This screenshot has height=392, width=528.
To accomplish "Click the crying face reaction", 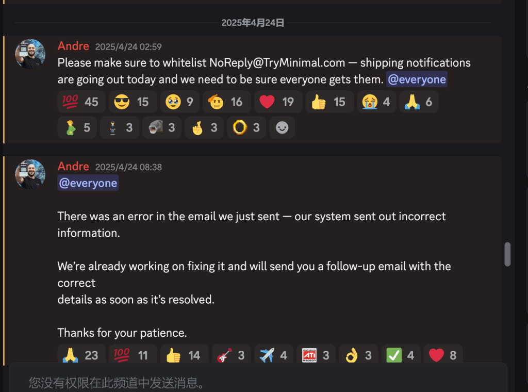I will tap(376, 102).
